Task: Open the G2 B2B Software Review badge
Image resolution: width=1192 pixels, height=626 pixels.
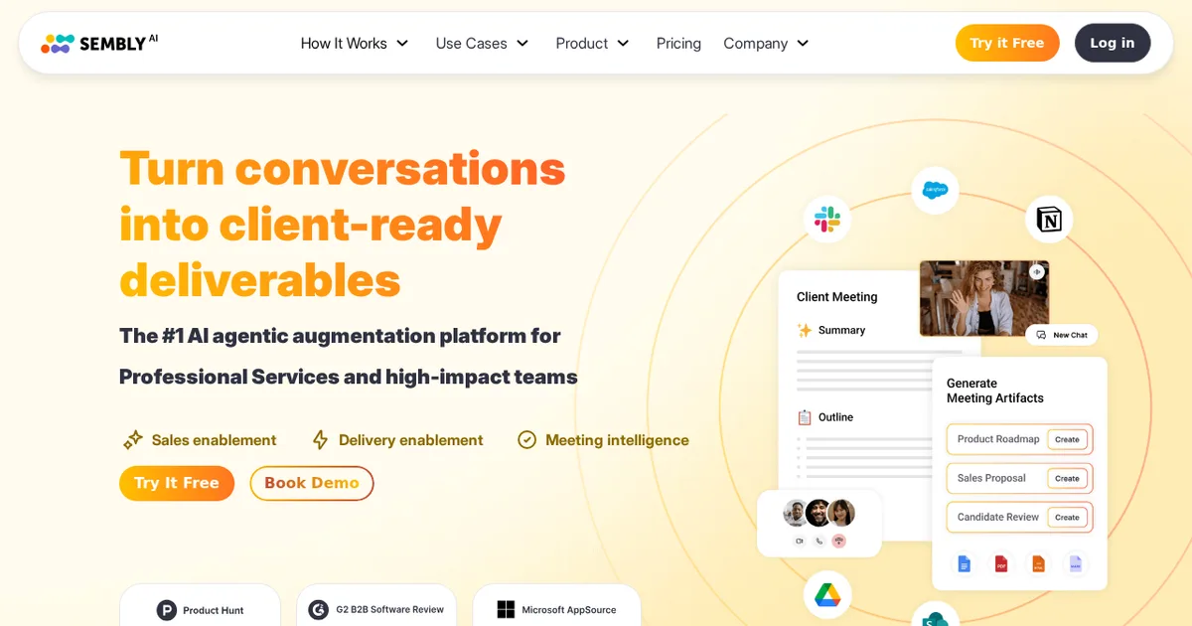Action: point(376,605)
